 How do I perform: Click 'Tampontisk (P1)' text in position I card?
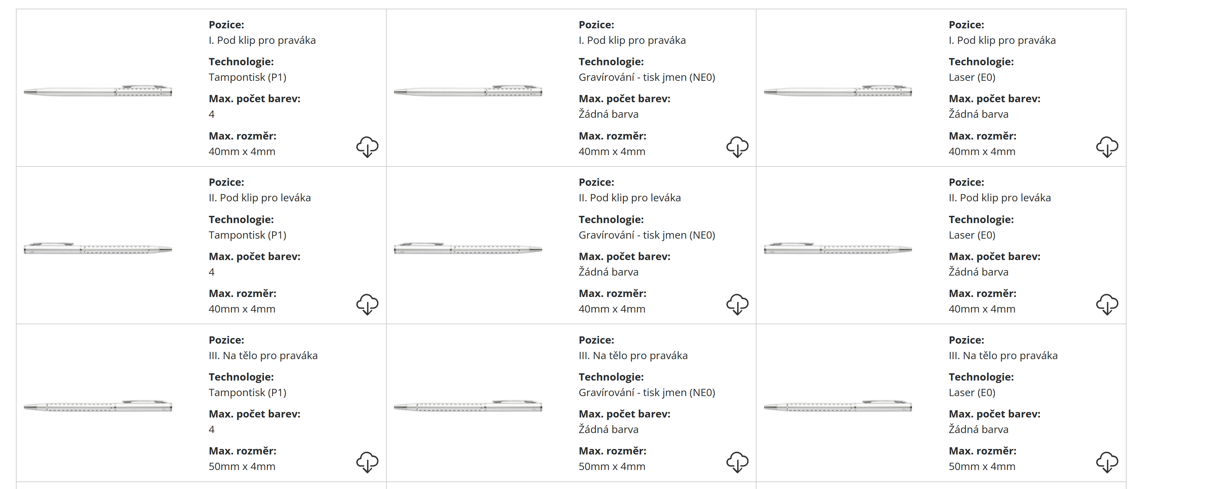(x=247, y=77)
